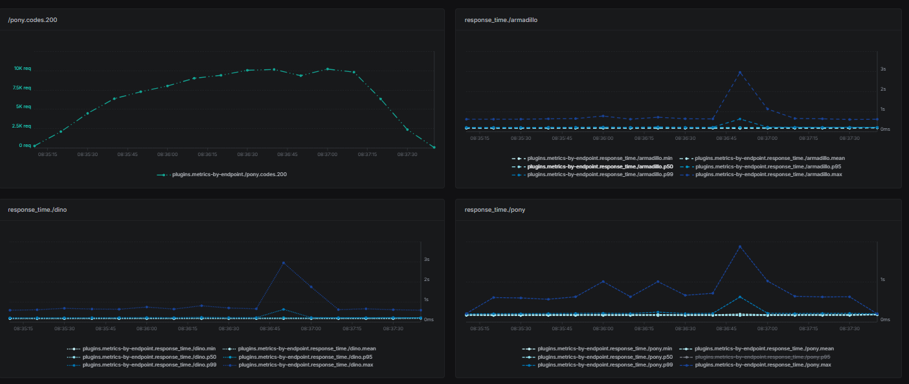Click the peak data point on the armadillo.max line
This screenshot has width=909, height=384.
(740, 73)
